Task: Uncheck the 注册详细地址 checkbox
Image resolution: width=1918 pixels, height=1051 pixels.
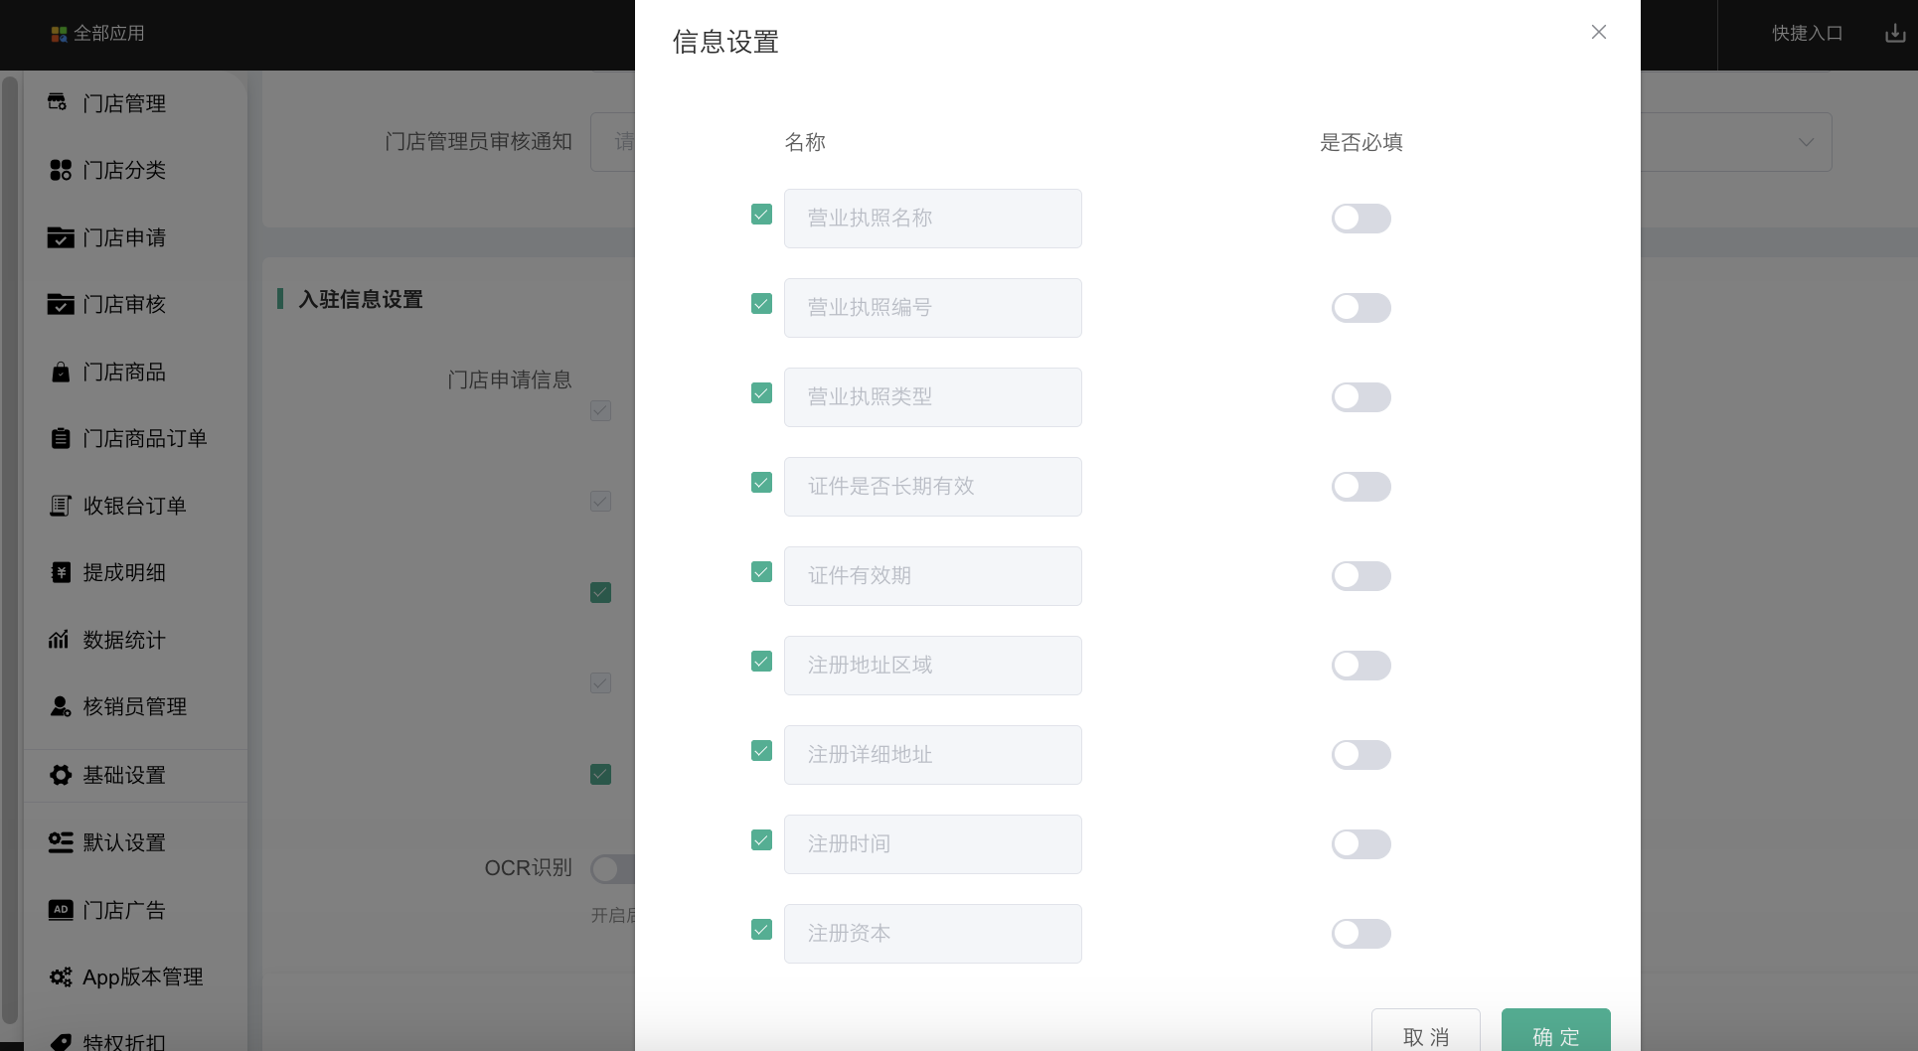Action: pyautogui.click(x=761, y=751)
